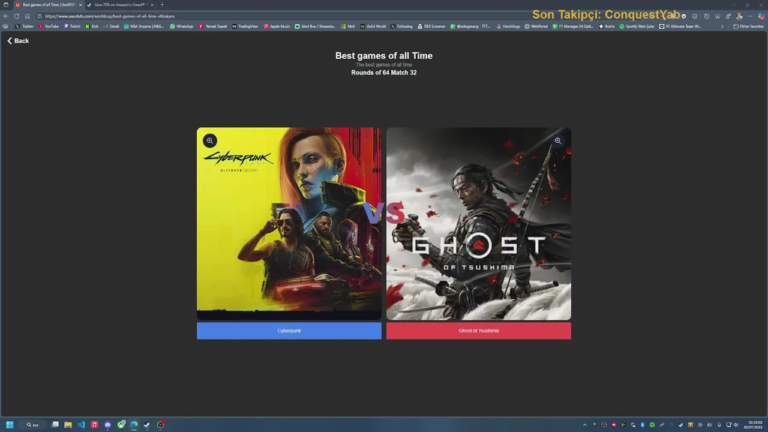
Task: Open the F1 Manager 24 bookmark
Action: click(x=572, y=26)
